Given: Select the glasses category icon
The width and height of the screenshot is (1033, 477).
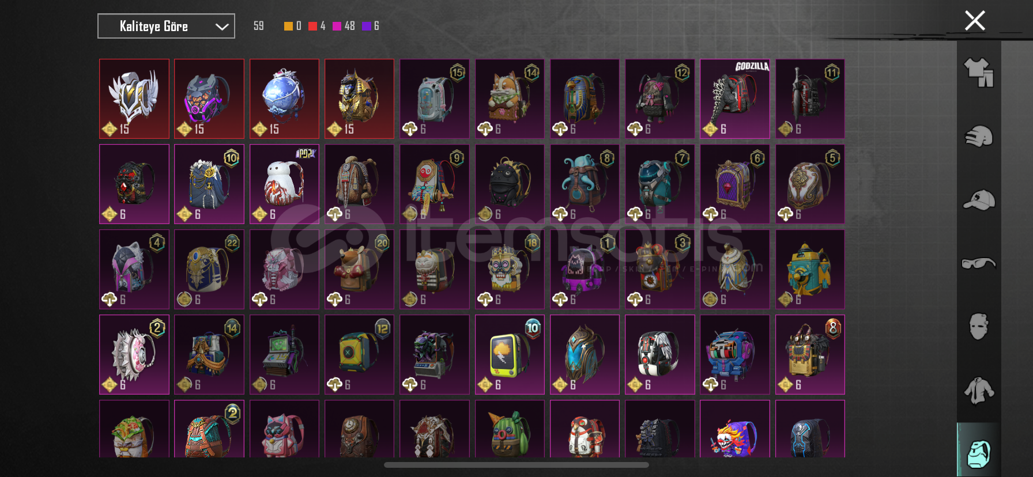Looking at the screenshot, I should click(x=979, y=263).
